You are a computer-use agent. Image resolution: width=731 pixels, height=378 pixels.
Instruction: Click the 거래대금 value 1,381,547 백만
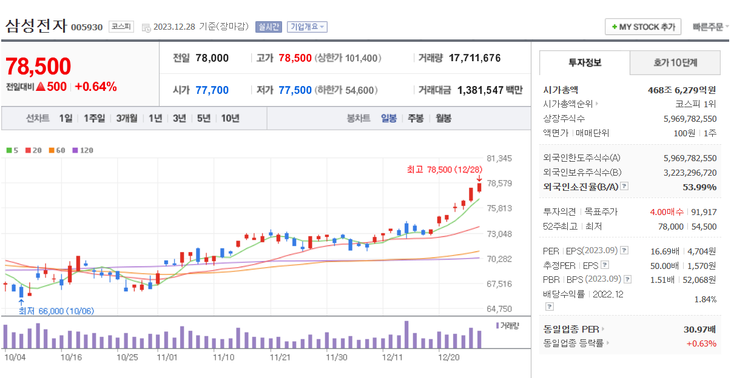pyautogui.click(x=490, y=90)
